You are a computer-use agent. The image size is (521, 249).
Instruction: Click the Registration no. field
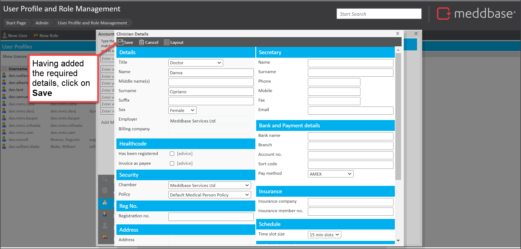click(211, 217)
